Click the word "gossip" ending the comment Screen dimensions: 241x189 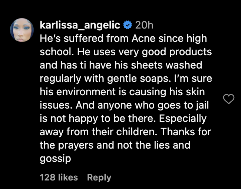click(55, 158)
